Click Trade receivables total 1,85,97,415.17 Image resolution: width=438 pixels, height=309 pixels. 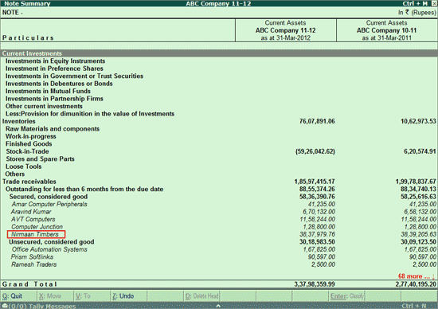[315, 182]
